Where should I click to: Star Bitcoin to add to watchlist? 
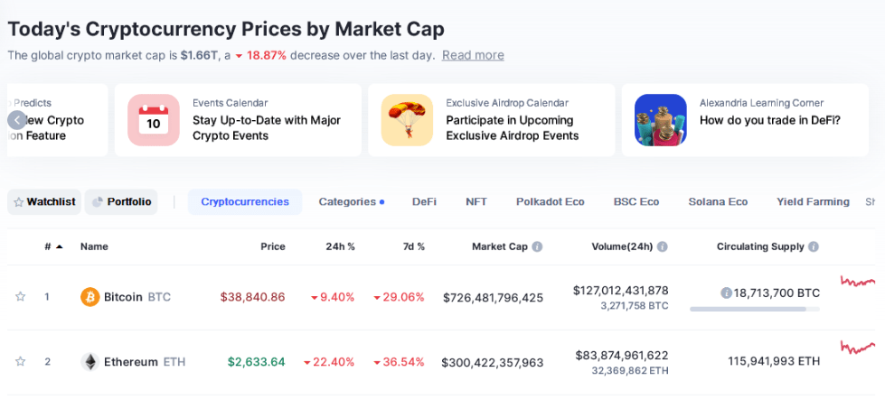20,297
